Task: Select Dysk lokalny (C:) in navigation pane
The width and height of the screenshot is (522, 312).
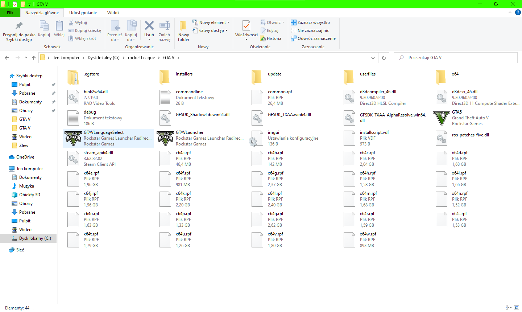Action: coord(28,238)
